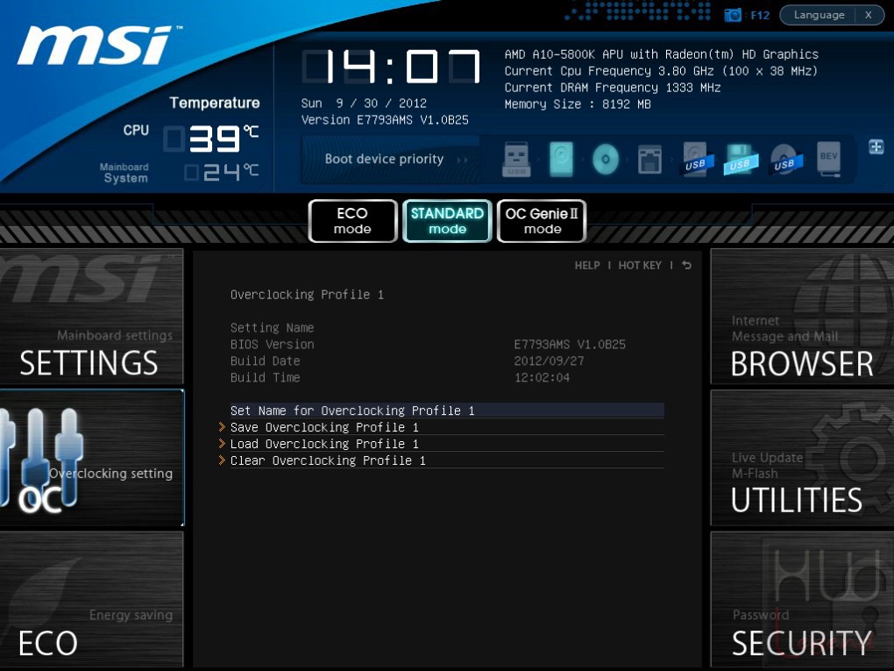The width and height of the screenshot is (894, 671).
Task: Expand boot device list with plus icon
Action: click(876, 146)
